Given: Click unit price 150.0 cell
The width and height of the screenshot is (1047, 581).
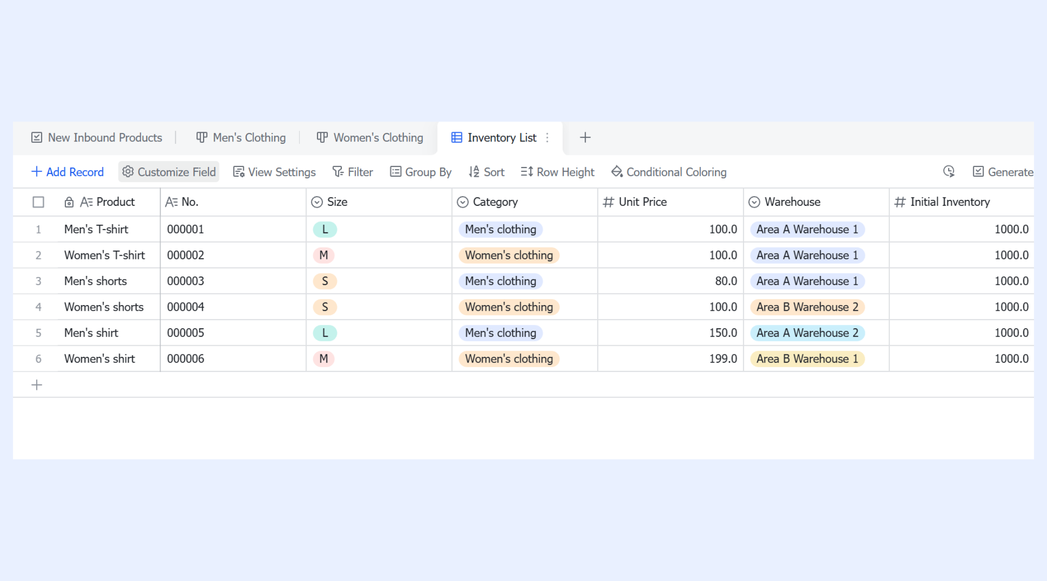Looking at the screenshot, I should pos(670,333).
